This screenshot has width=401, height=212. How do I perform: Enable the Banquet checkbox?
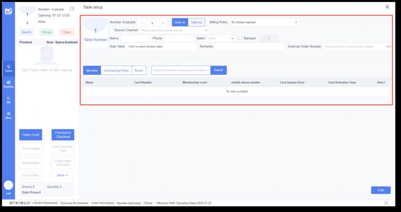pyautogui.click(x=240, y=38)
